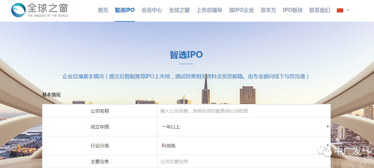Click the 智选IPO page heading
Screen dimensions: 374x168
(186, 55)
